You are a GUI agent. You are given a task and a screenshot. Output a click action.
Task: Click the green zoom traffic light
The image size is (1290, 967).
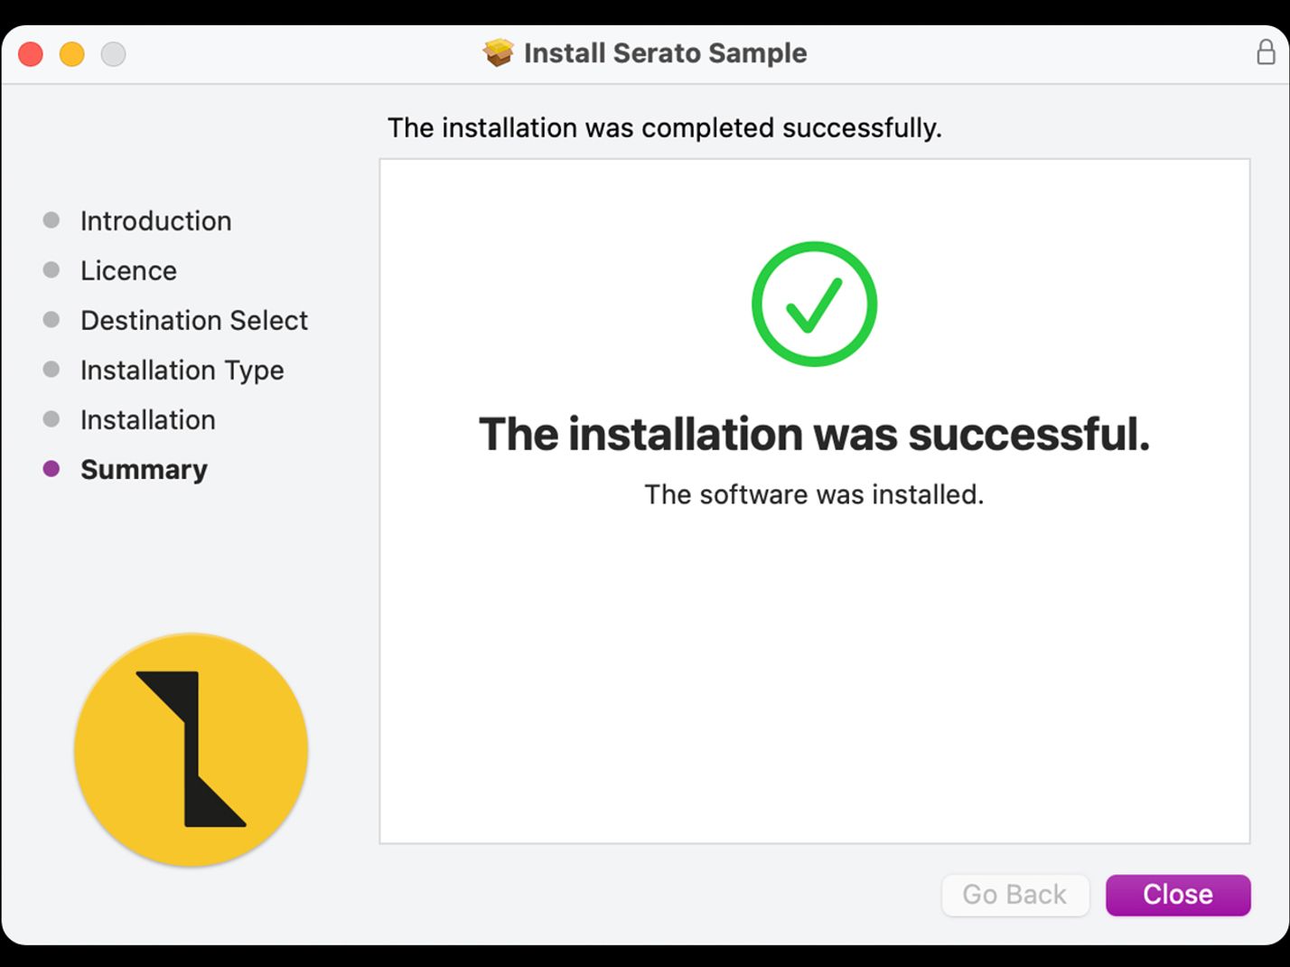(x=114, y=53)
